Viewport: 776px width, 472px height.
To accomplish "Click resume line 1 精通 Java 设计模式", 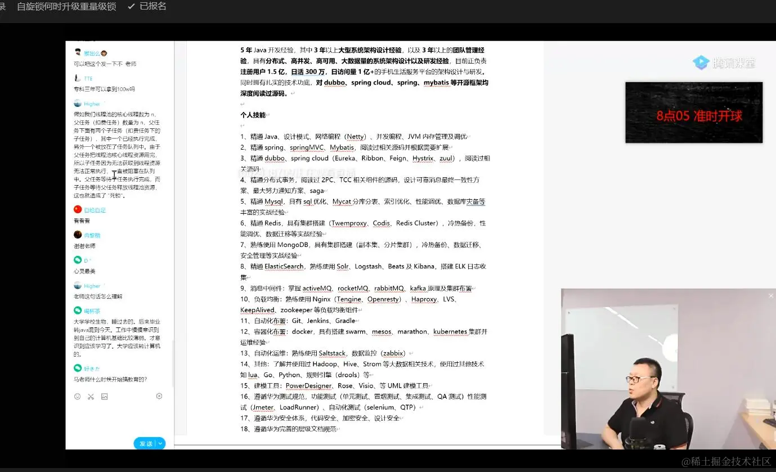I will click(x=355, y=137).
